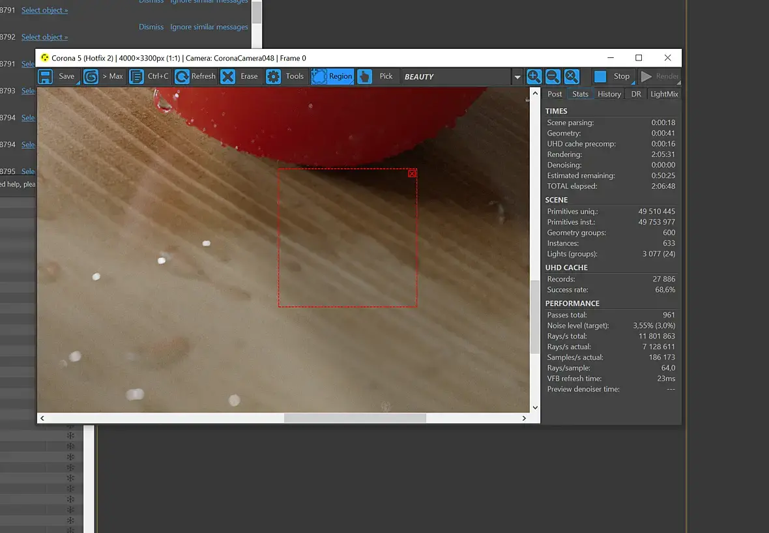Switch to the Stats tab
Screen dimensions: 769x533
coord(580,94)
